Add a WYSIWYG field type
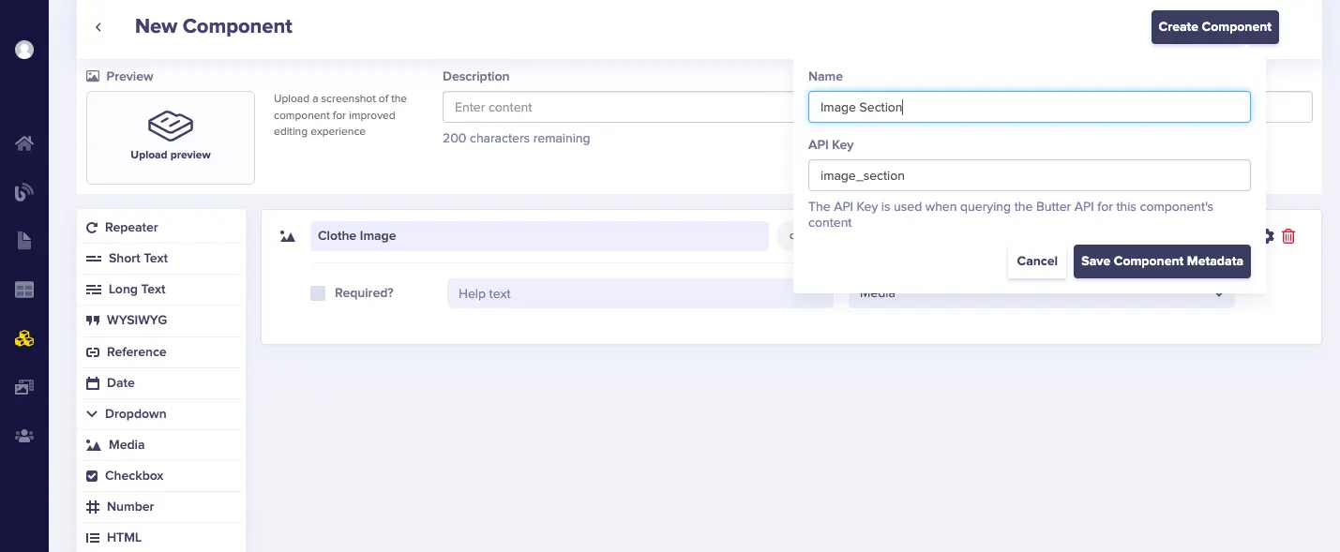Image resolution: width=1340 pixels, height=552 pixels. 136,320
